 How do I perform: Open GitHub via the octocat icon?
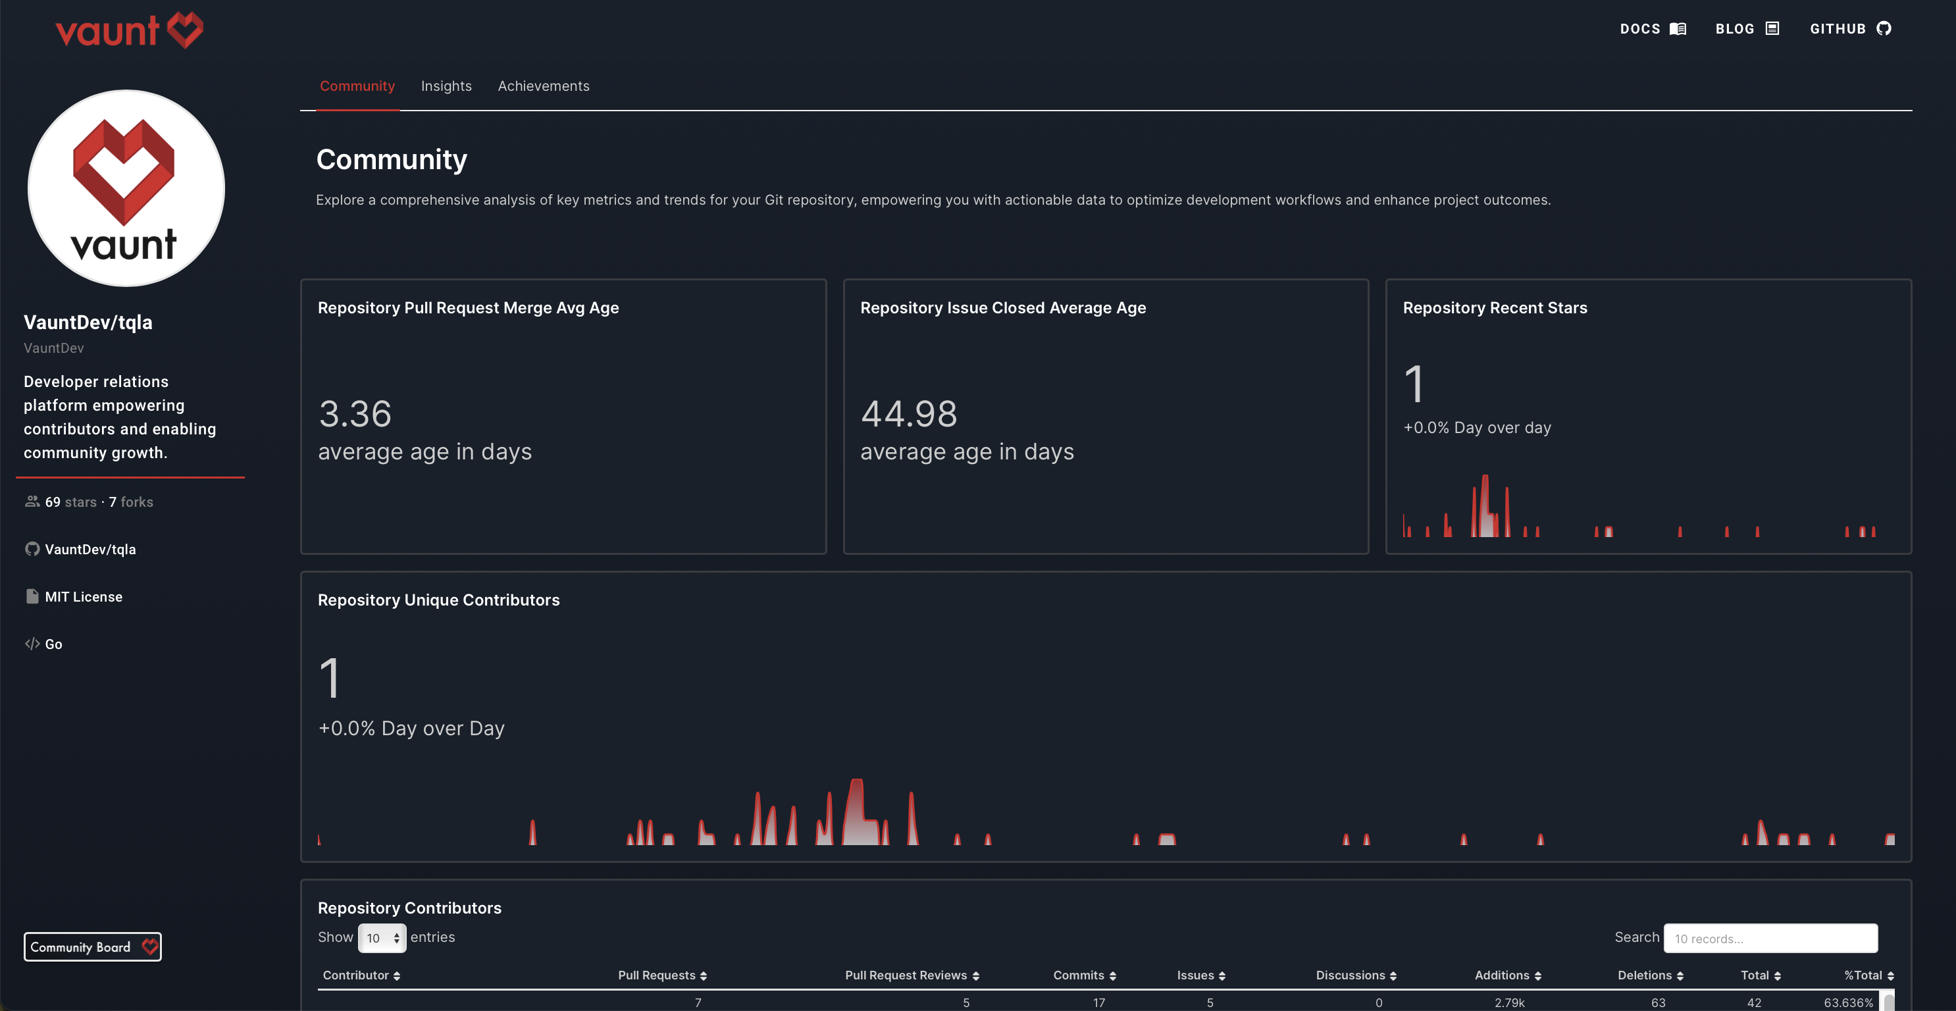pos(1884,28)
